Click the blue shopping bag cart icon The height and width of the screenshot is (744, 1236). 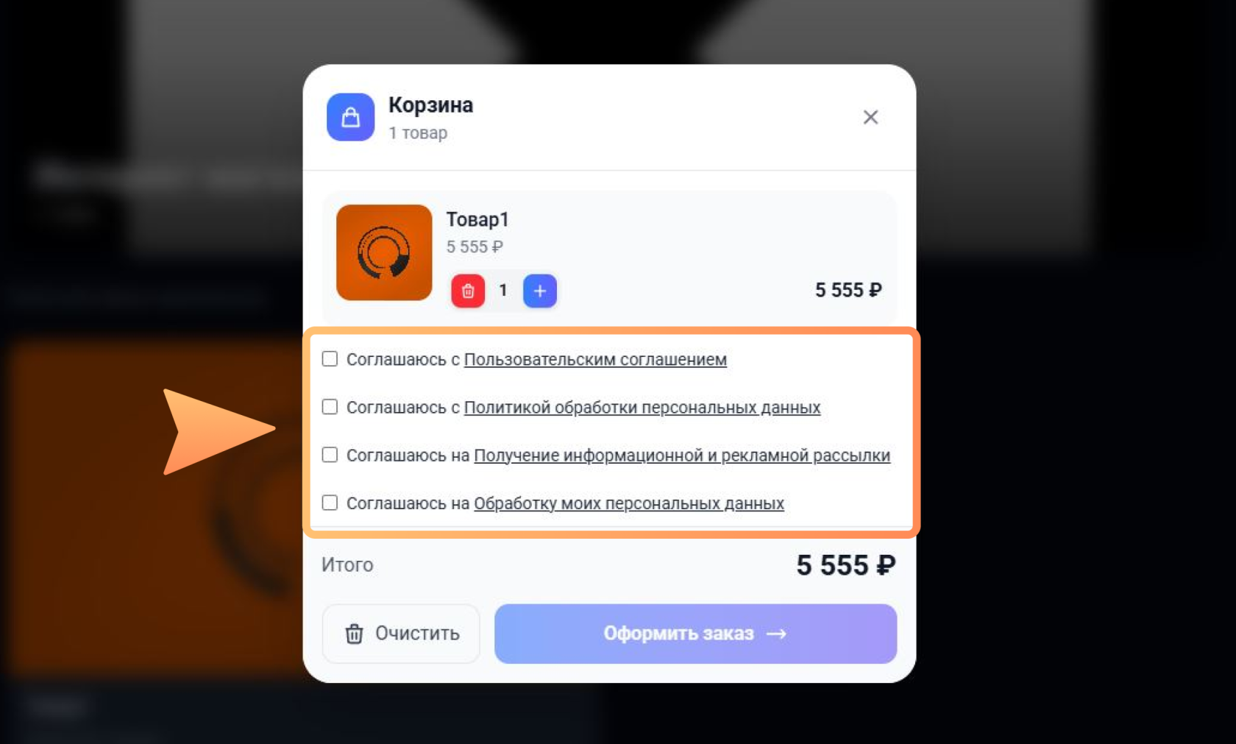click(x=350, y=117)
